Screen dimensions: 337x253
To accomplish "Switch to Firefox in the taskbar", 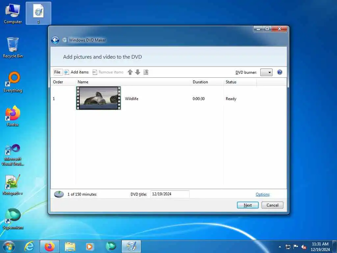I will [50, 246].
